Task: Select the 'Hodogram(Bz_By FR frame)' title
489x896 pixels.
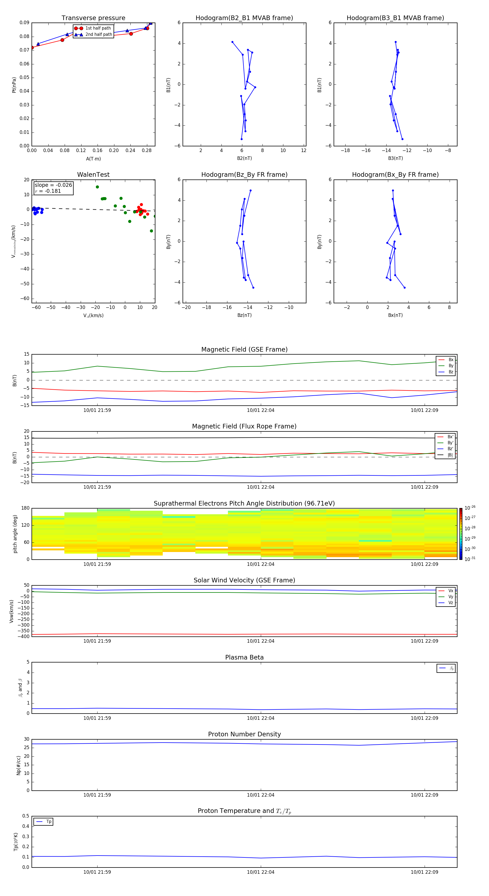Action: click(x=244, y=175)
